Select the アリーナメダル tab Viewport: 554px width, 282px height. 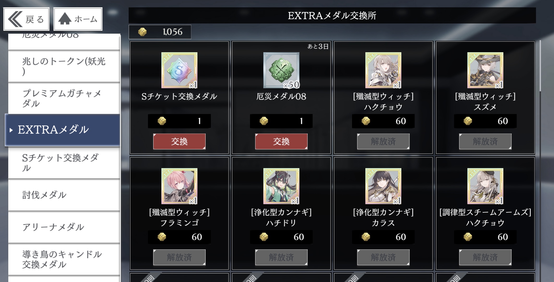coord(64,227)
